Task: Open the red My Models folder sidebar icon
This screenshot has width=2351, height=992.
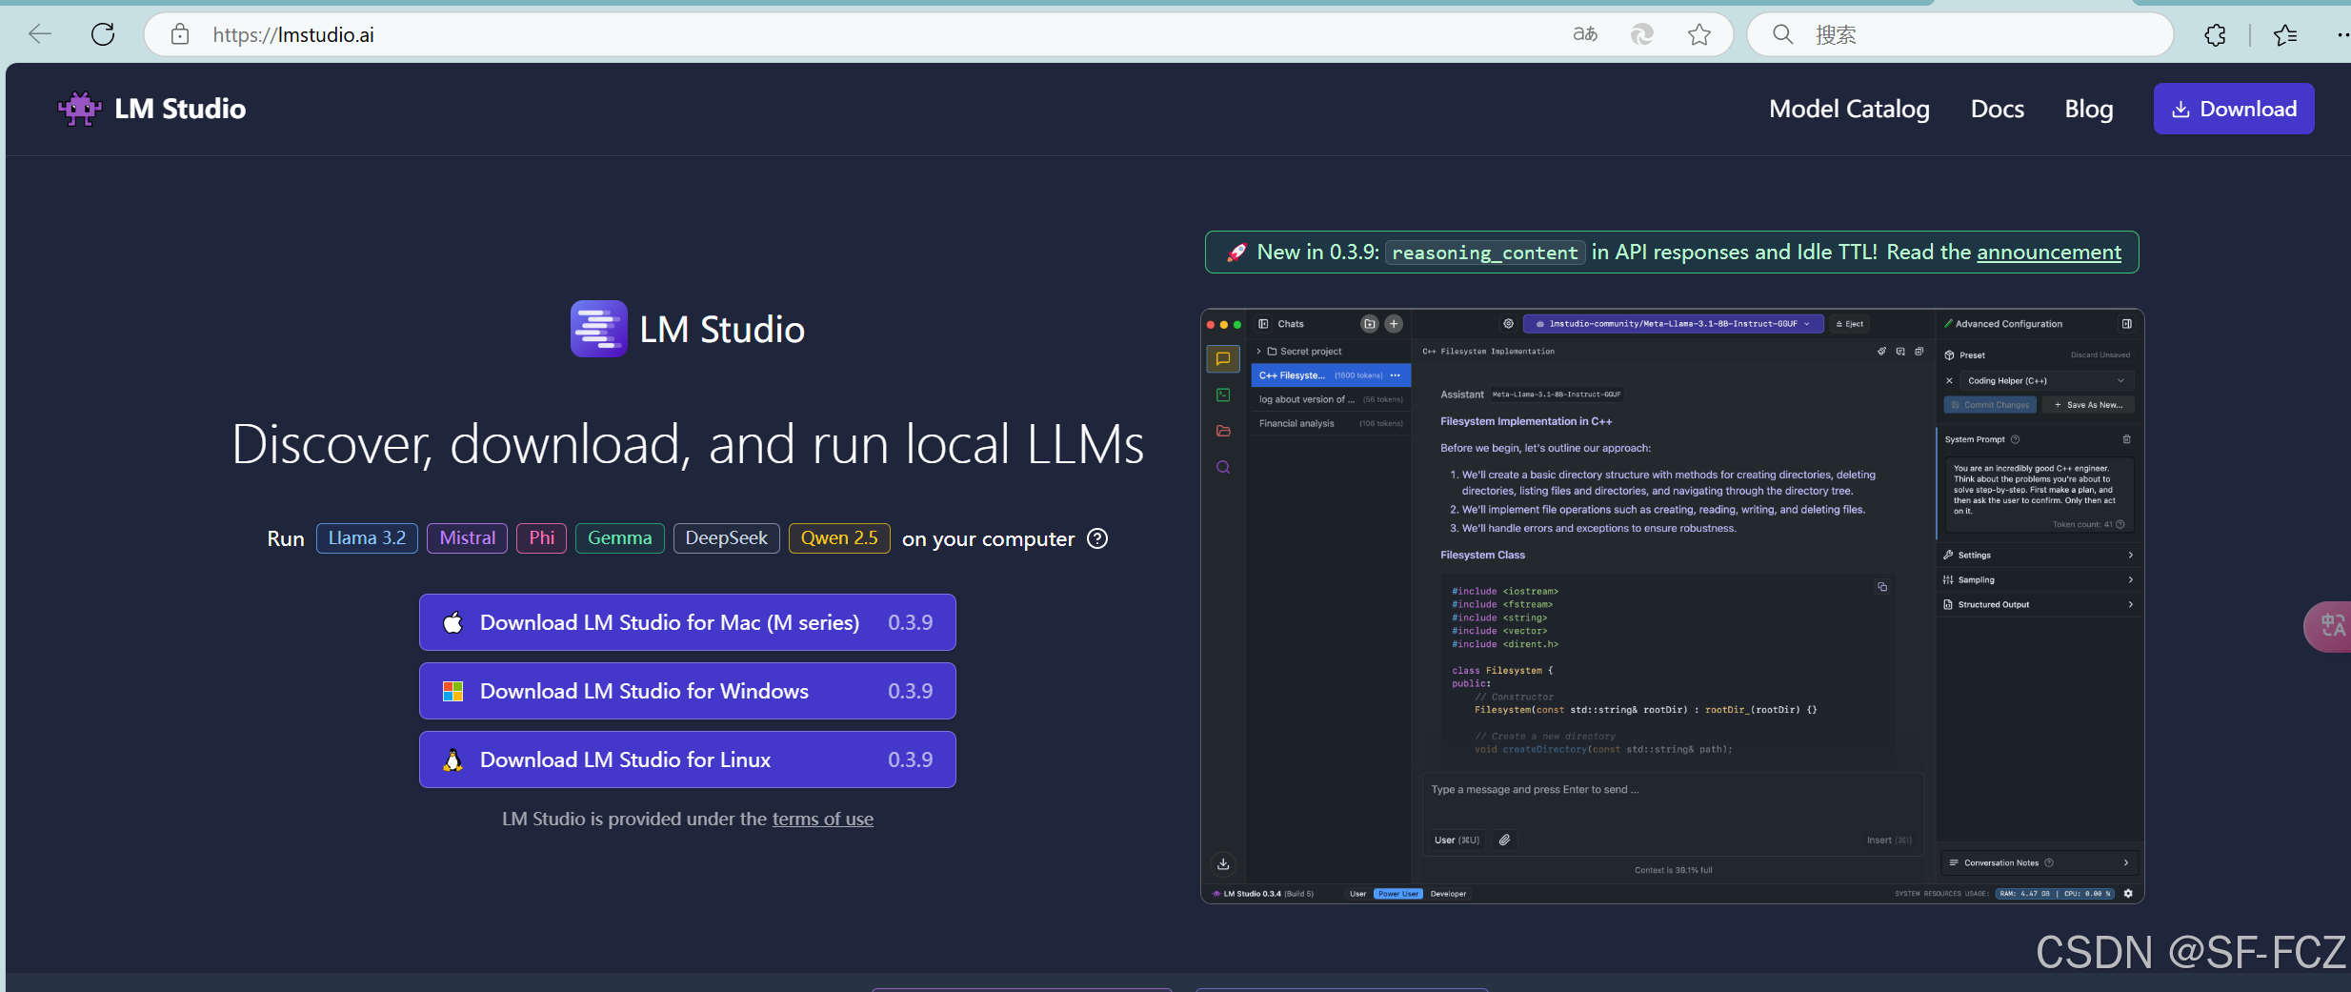Action: coord(1223,431)
